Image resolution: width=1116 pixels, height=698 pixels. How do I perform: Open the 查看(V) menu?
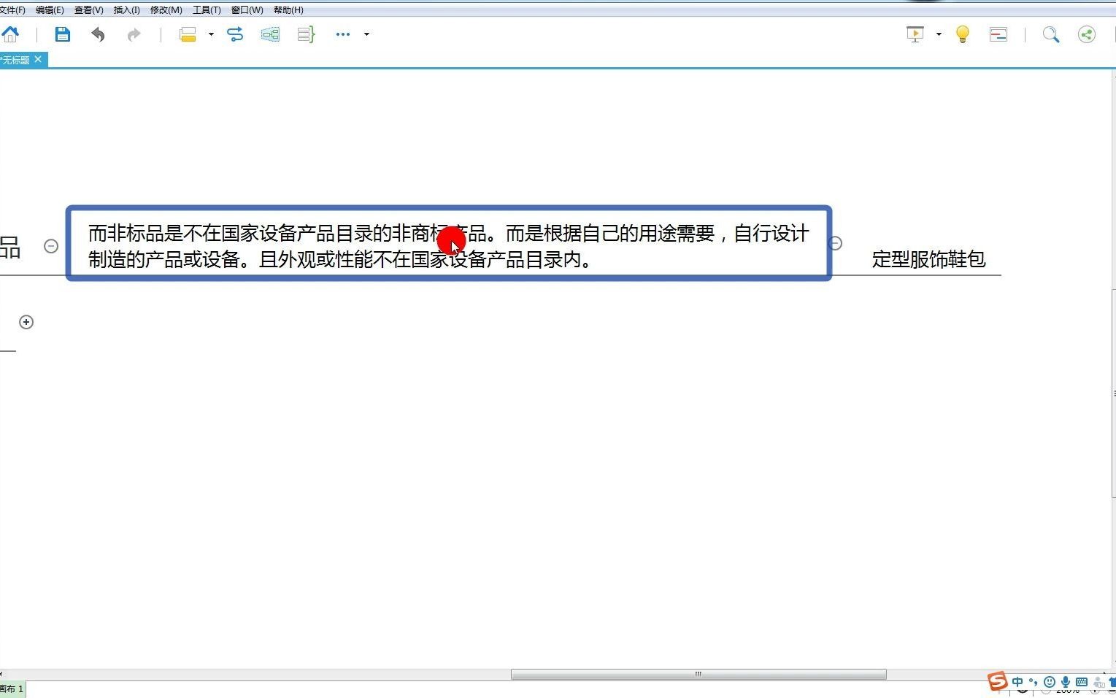(x=89, y=10)
